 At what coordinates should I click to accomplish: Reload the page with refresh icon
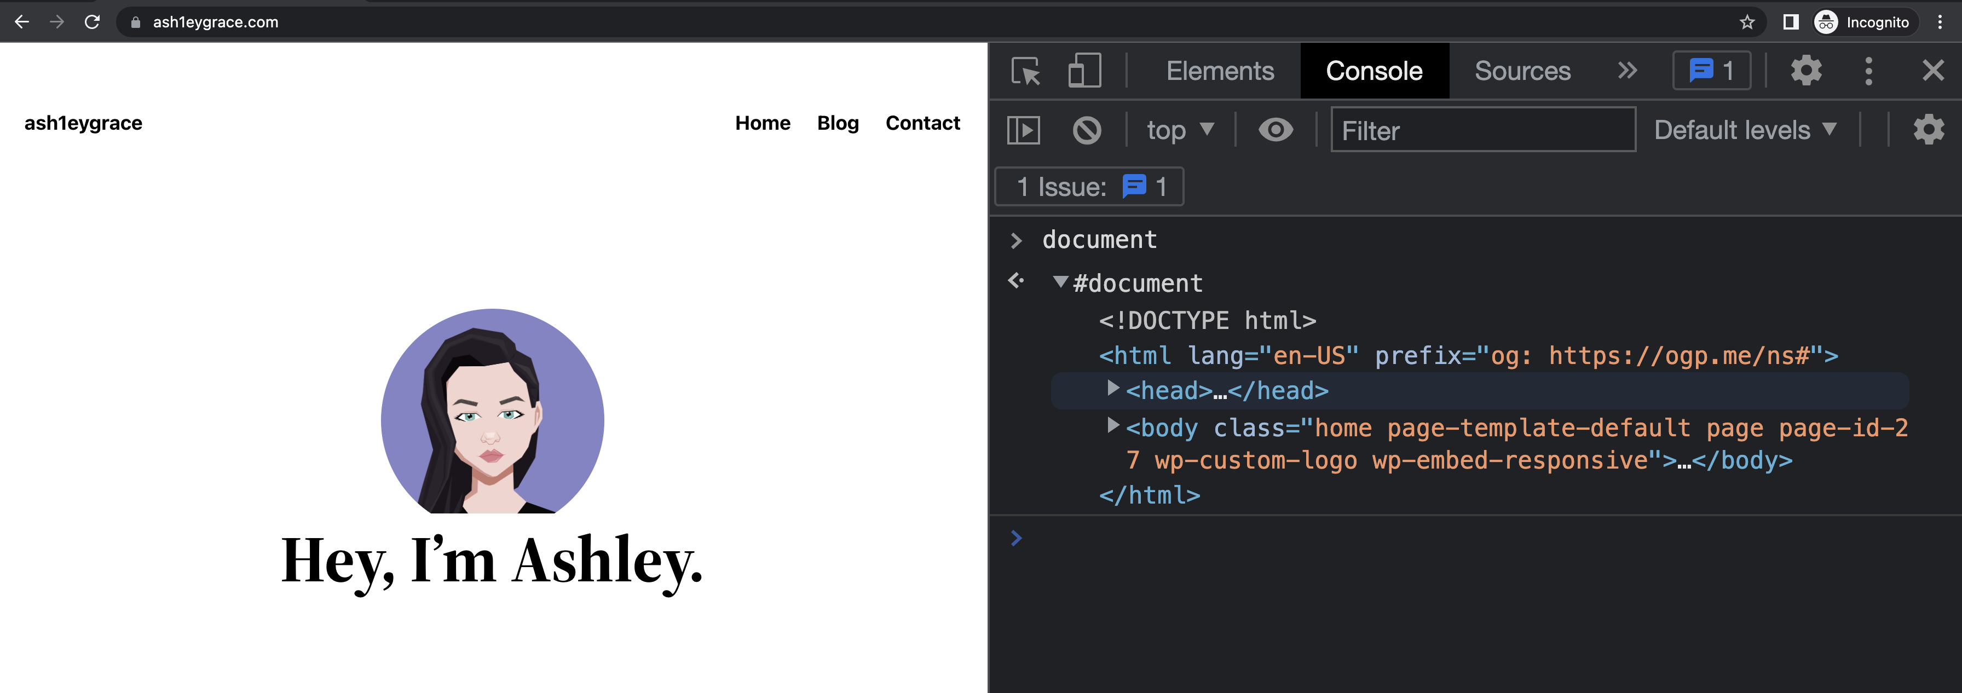[x=92, y=22]
